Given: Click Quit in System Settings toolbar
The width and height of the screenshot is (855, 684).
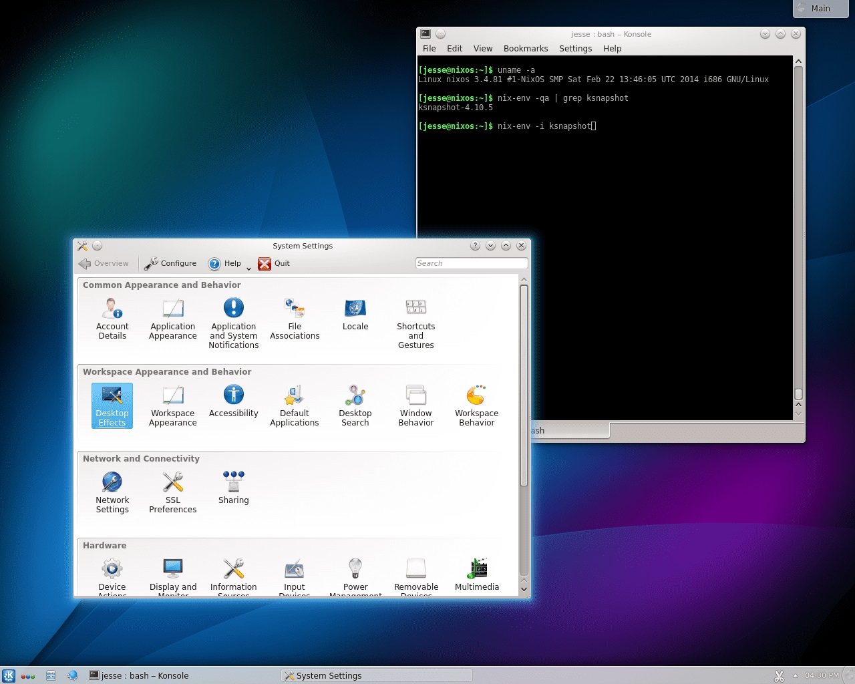Looking at the screenshot, I should [x=274, y=263].
